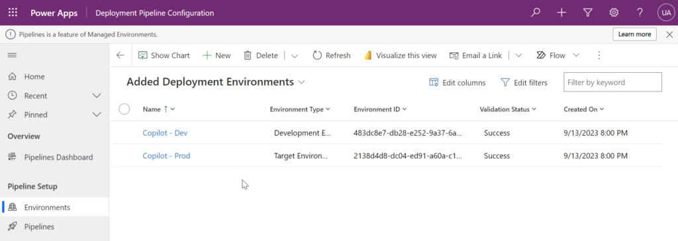Go back using the back arrow
Image resolution: width=678 pixels, height=241 pixels.
[121, 56]
